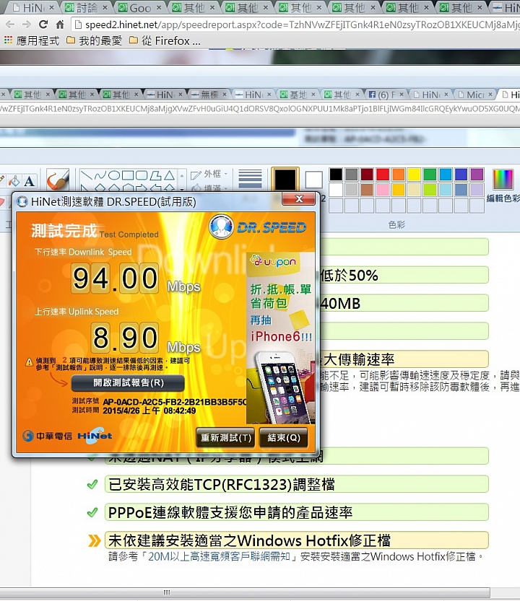Pick the lime green palette color

point(430,190)
